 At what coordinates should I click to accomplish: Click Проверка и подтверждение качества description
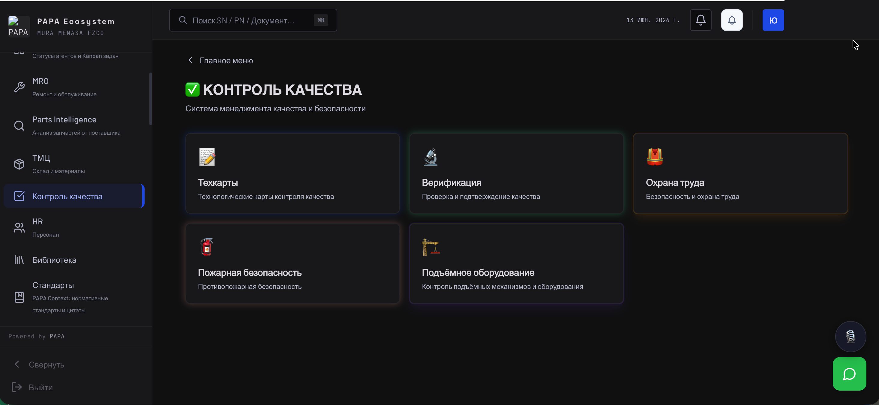pyautogui.click(x=481, y=196)
